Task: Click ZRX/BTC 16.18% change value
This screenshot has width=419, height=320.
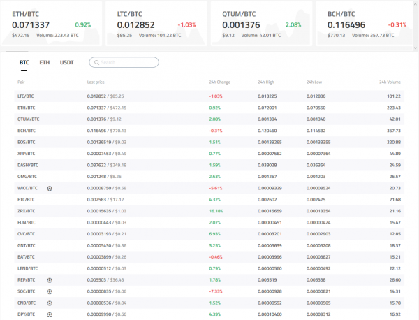Action: pos(216,211)
